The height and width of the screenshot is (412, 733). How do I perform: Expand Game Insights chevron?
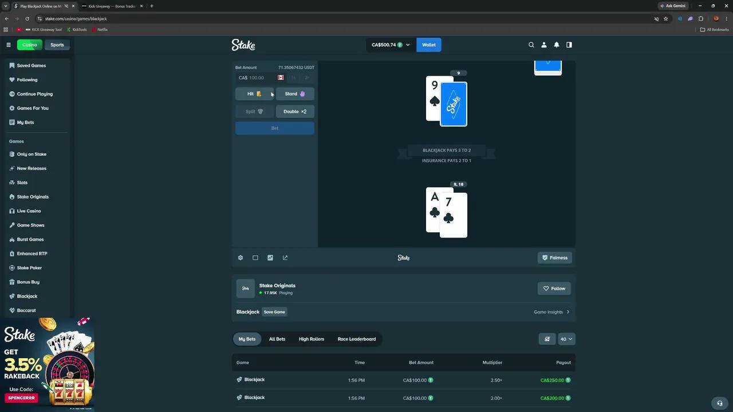click(x=568, y=312)
